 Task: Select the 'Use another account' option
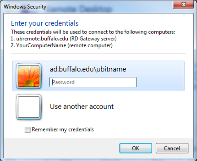tap(82, 106)
